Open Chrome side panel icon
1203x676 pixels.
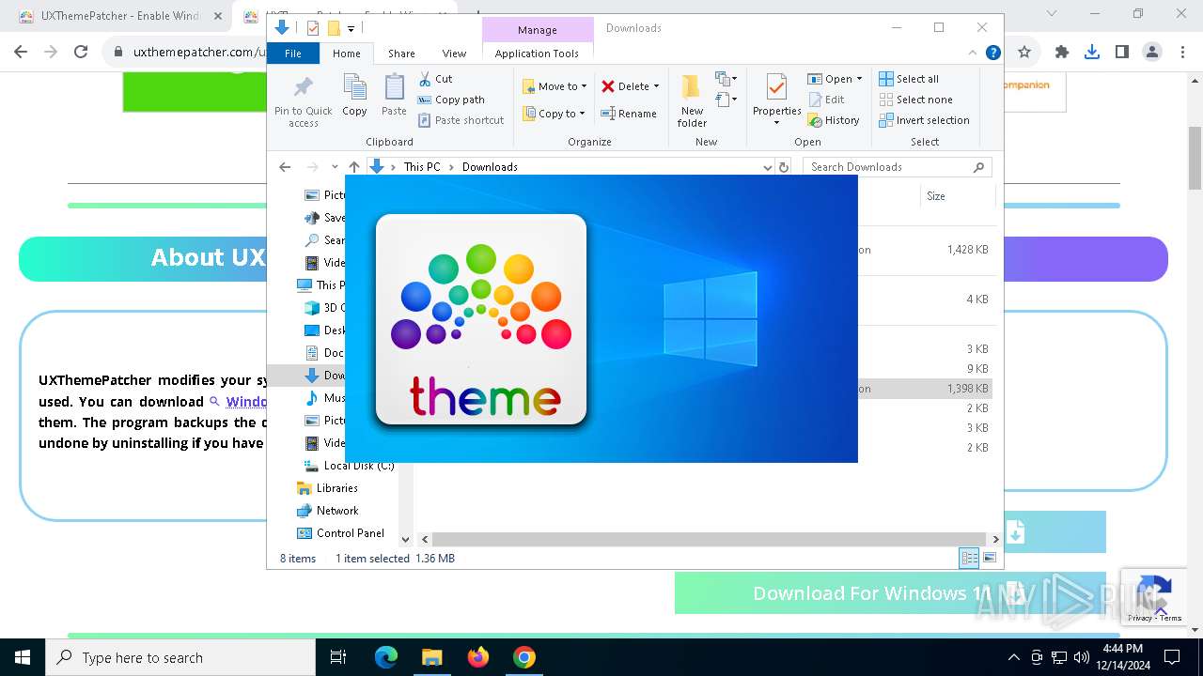[1122, 53]
